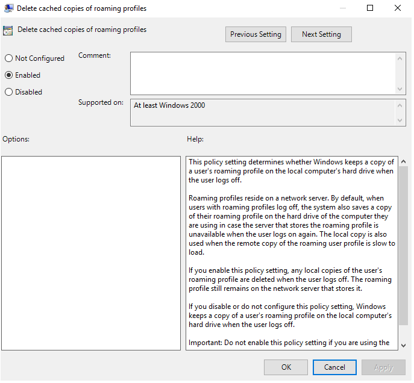Maximize the policy setting window
The height and width of the screenshot is (383, 414).
point(370,8)
